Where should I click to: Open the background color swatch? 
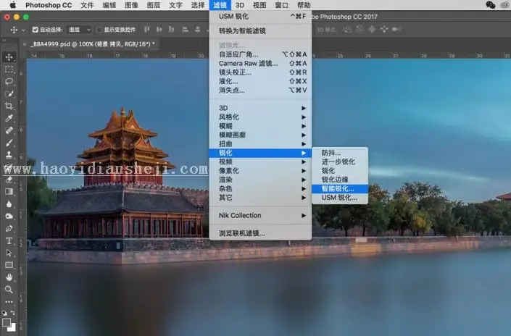tap(12, 327)
